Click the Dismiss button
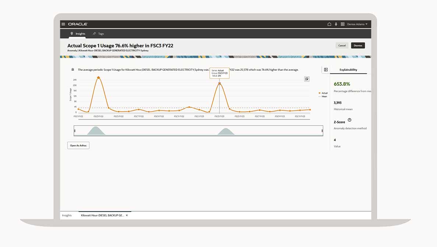This screenshot has width=437, height=247. [358, 45]
